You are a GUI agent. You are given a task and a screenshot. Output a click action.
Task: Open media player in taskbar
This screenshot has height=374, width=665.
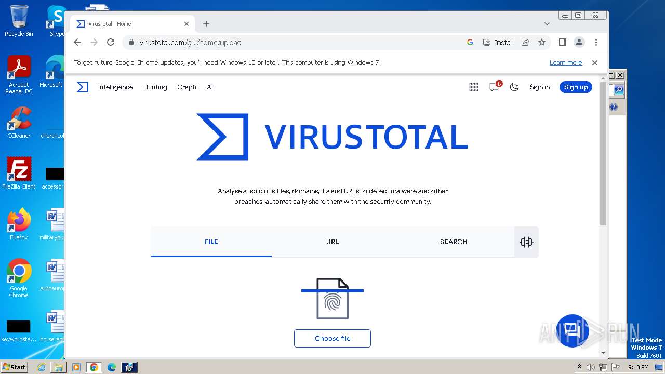coord(76,367)
